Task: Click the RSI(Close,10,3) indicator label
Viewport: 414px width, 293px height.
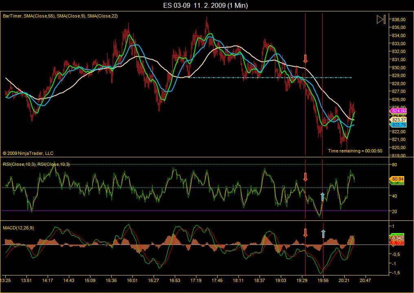Action: 36,165
